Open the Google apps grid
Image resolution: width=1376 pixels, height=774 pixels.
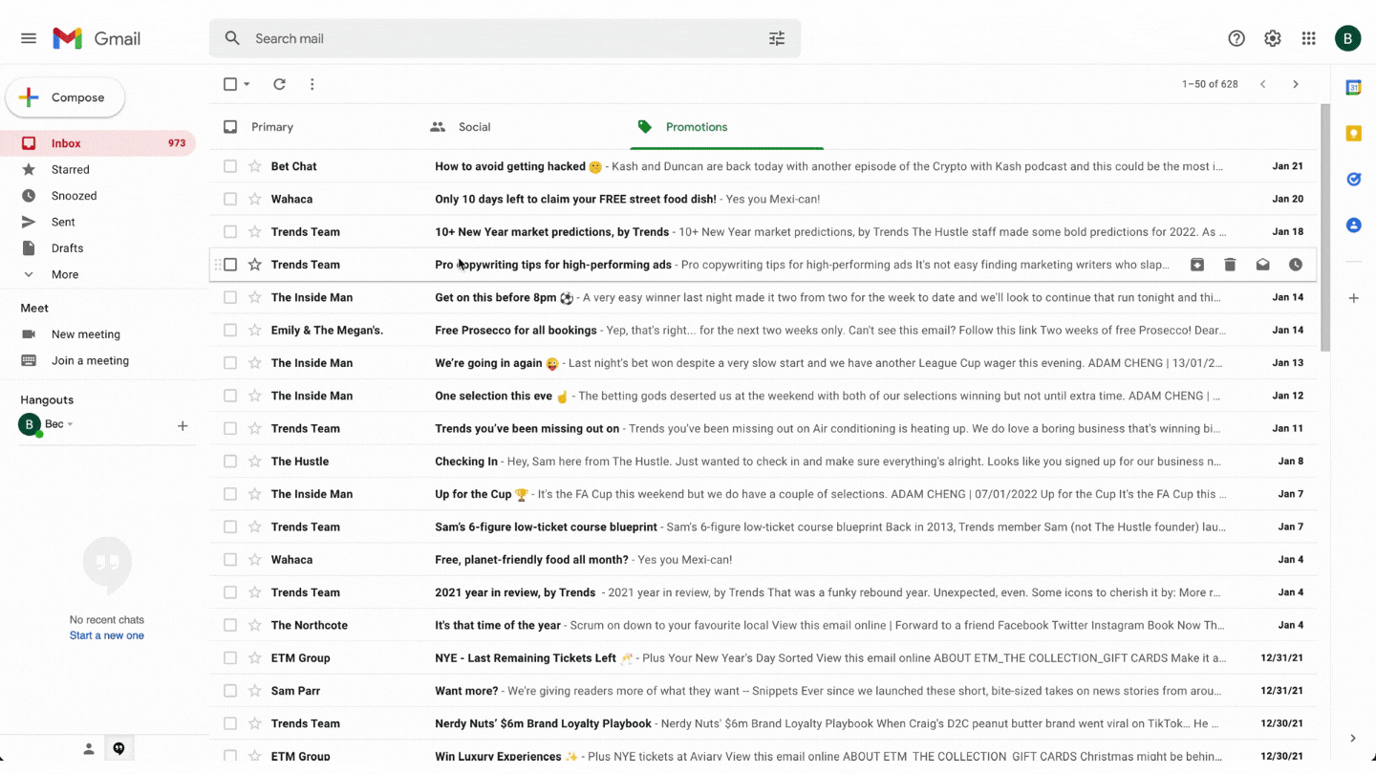(1309, 38)
